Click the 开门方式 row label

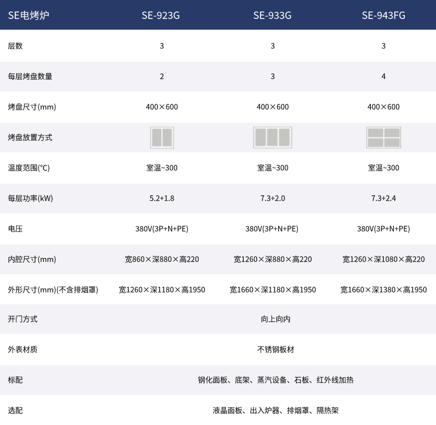click(x=23, y=319)
